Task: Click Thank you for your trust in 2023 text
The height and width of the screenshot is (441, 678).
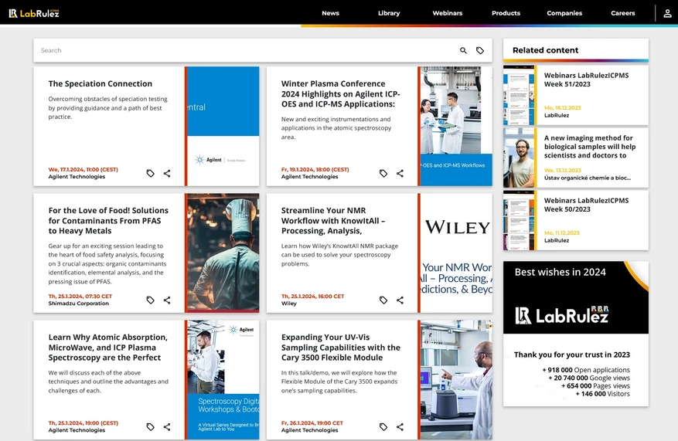Action: coord(571,354)
